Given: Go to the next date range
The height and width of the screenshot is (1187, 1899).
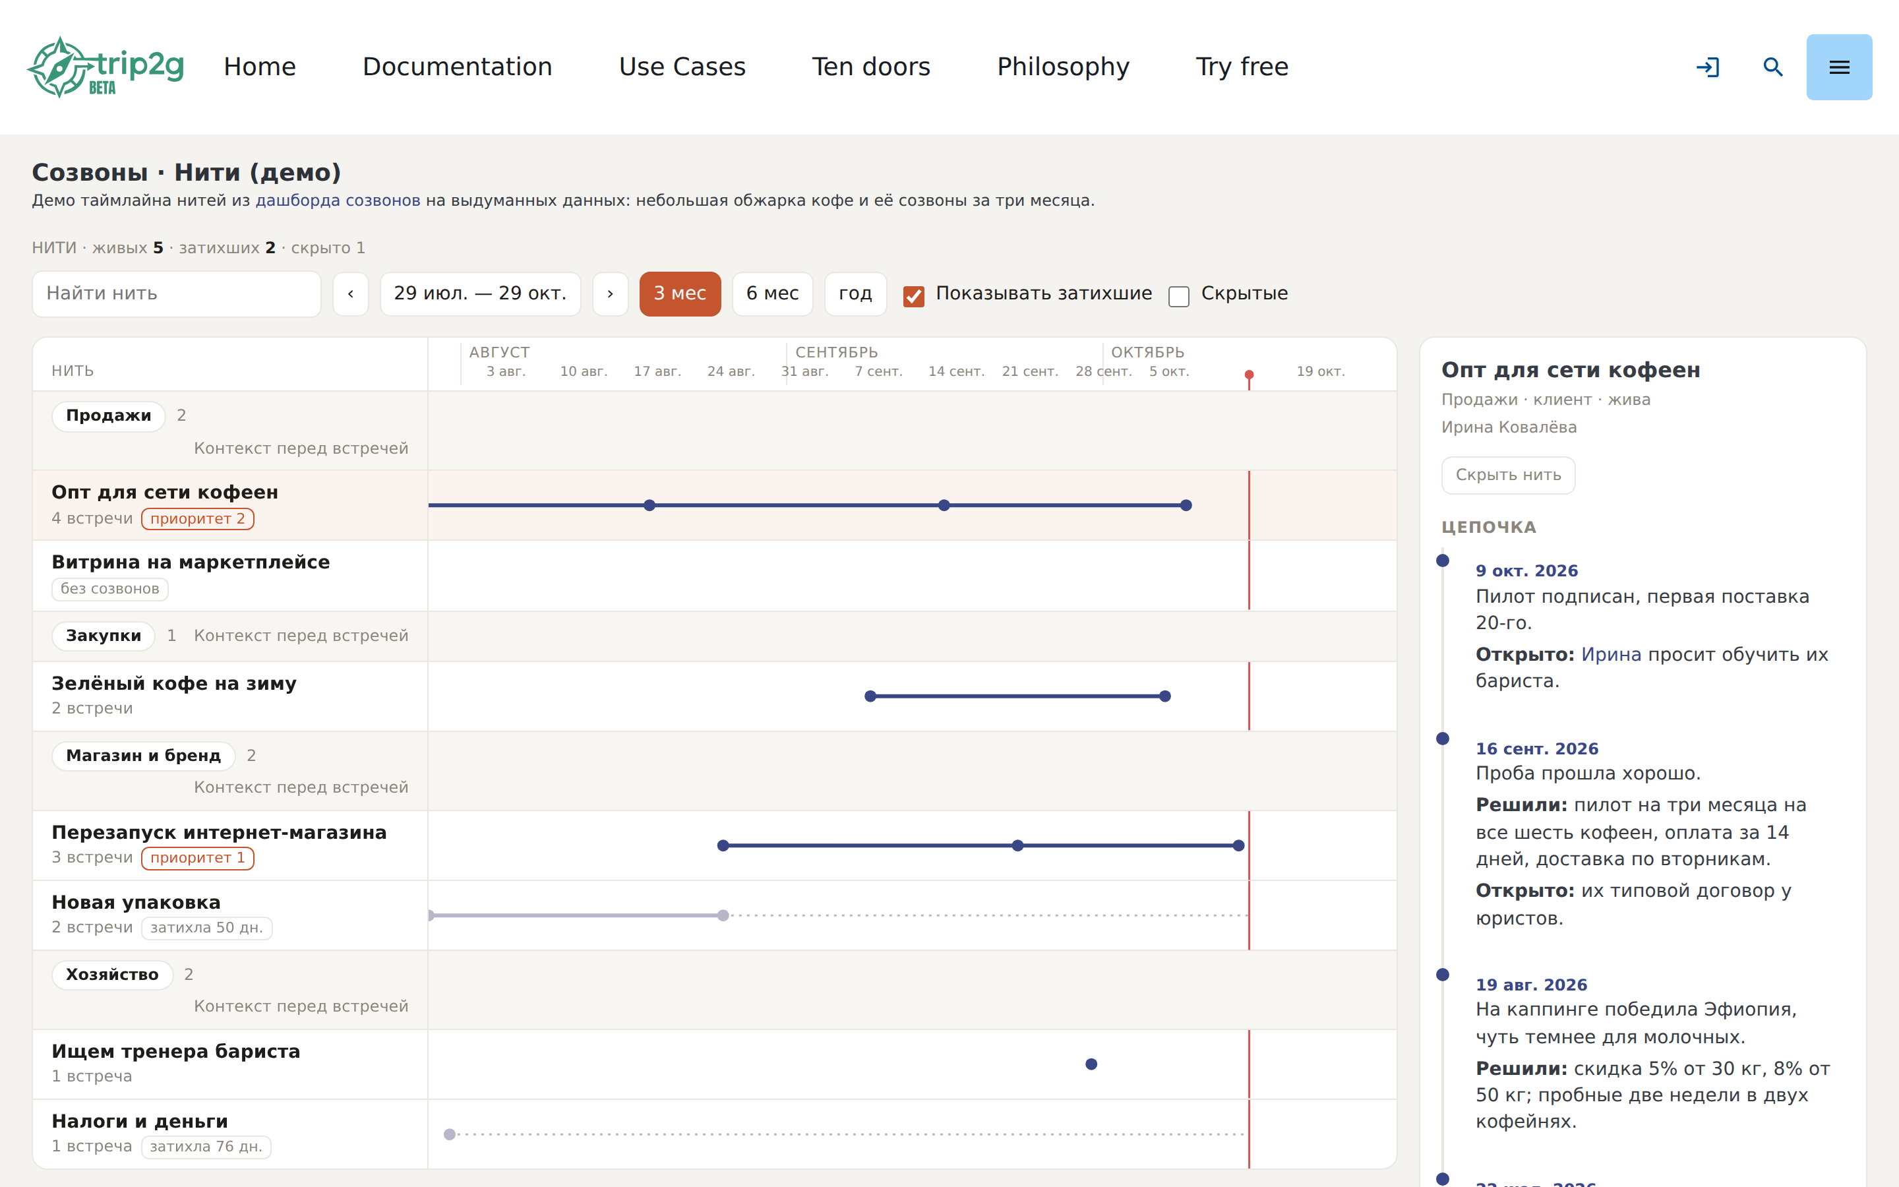Looking at the screenshot, I should point(610,293).
